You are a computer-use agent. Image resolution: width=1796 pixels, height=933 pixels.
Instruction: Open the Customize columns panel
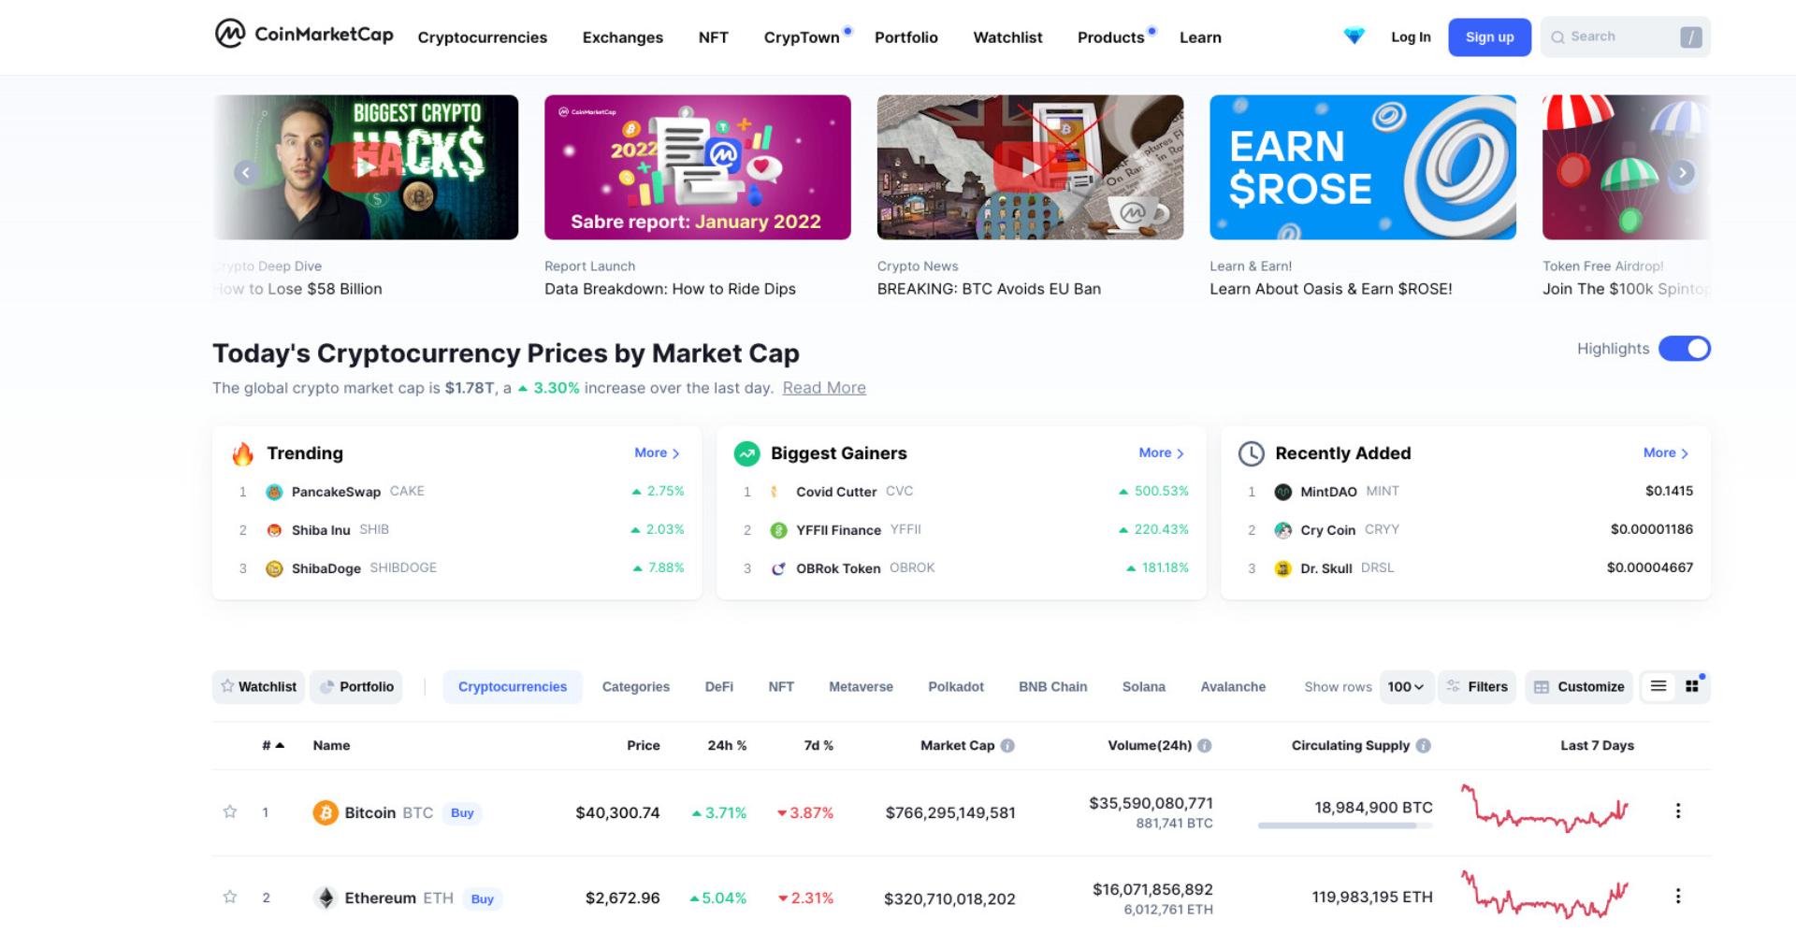click(1579, 686)
